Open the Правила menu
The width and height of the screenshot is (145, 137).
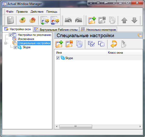click(x=22, y=12)
